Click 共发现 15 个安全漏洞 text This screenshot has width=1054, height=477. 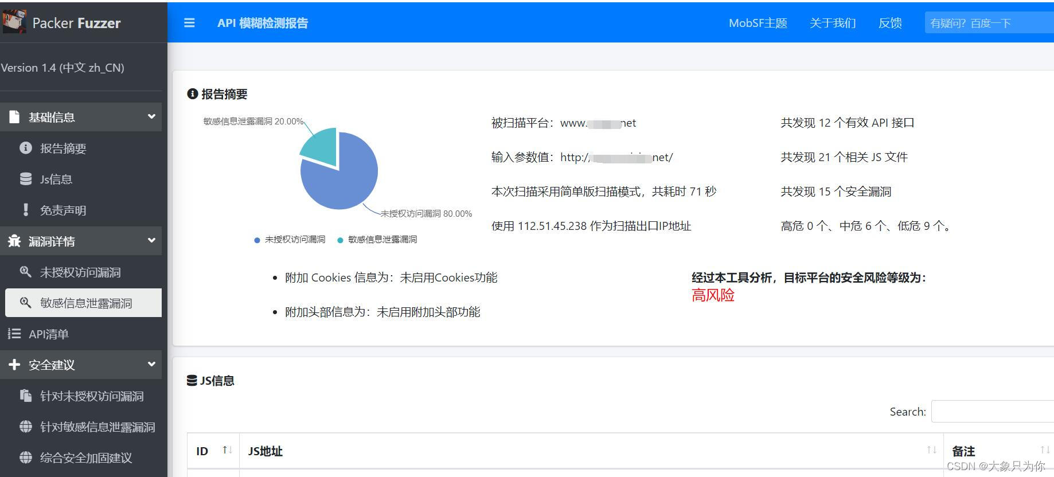point(836,191)
